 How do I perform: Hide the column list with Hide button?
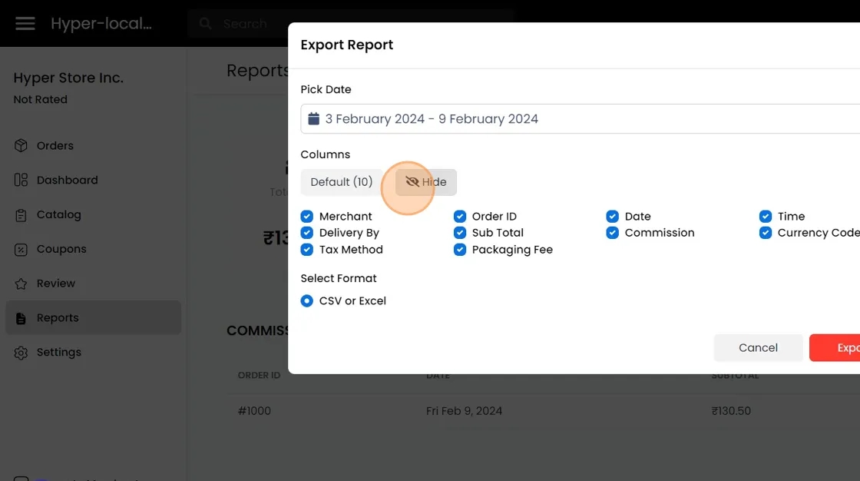click(x=426, y=182)
